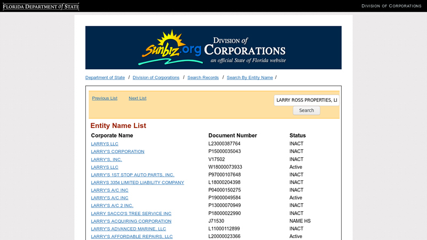
Task: Click document number P15000035043
Action: 225,151
